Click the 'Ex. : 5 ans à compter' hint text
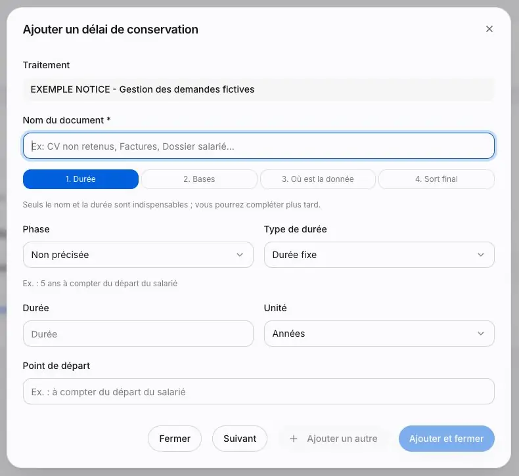The width and height of the screenshot is (519, 476). [x=100, y=284]
